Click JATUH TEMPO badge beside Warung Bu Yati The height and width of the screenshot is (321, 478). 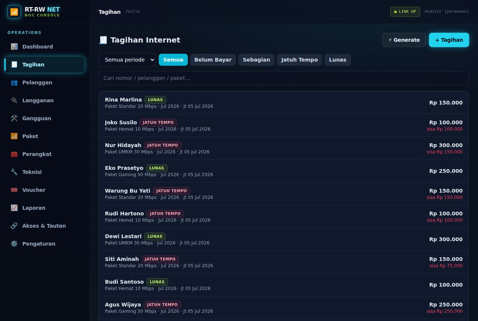(x=171, y=191)
